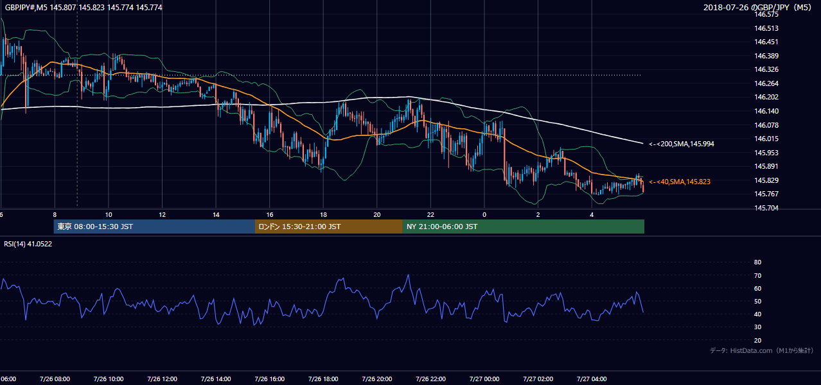Click RSI scale value 30
Viewport: 821px width, 385px height.
(x=757, y=327)
